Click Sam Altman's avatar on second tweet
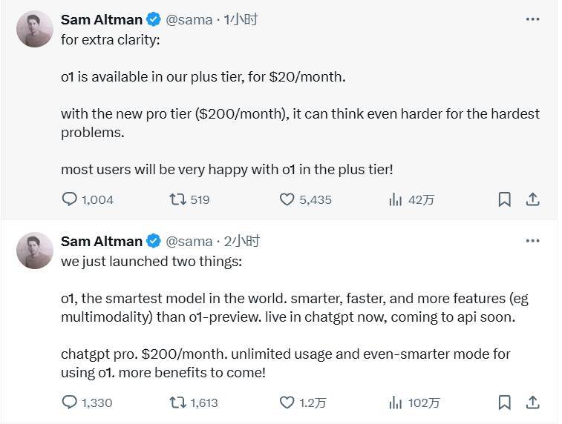The height and width of the screenshot is (424, 562). click(35, 251)
